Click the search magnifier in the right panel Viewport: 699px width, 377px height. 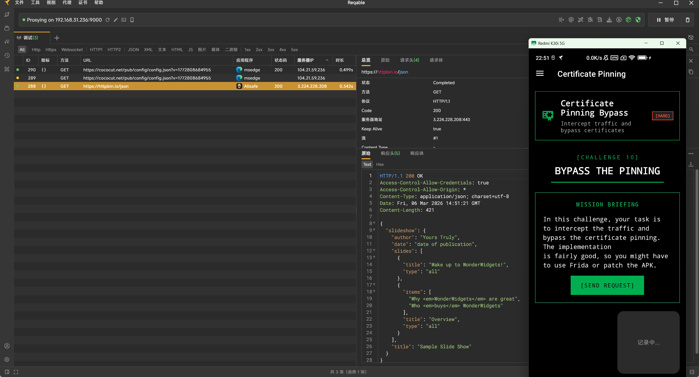coord(691,49)
